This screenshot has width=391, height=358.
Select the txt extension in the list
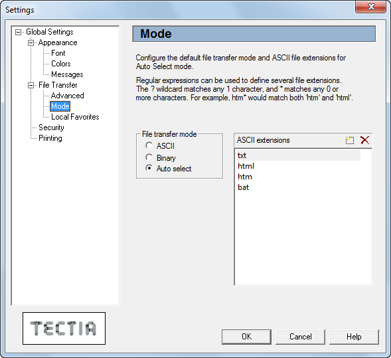tap(298, 155)
